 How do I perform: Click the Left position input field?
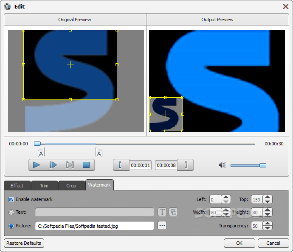[x=215, y=199]
